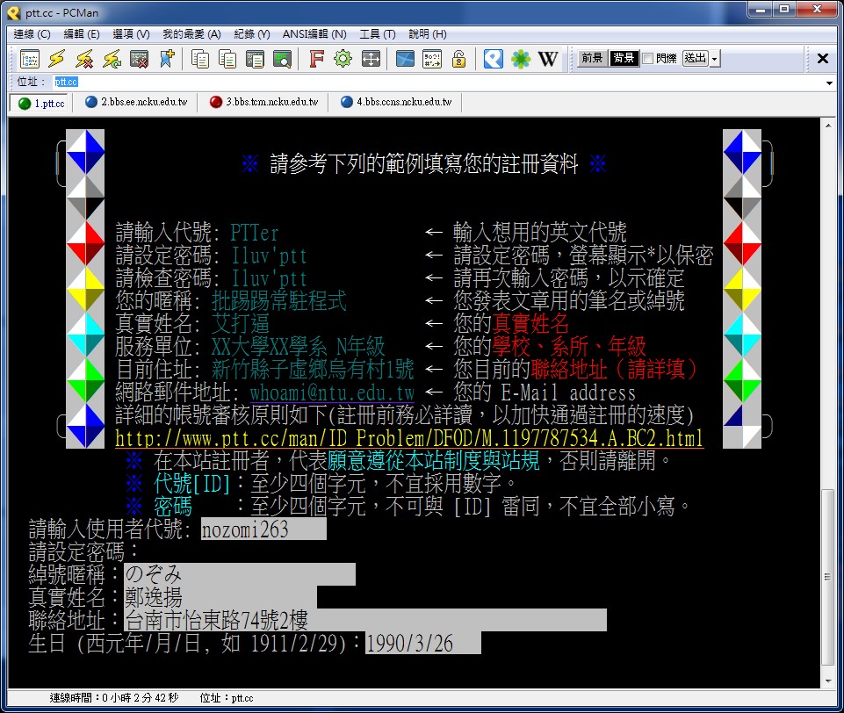Click the 請參考下列的範例填寫您的註冊資料 heading
Screen dimensions: 844x713
(424, 163)
